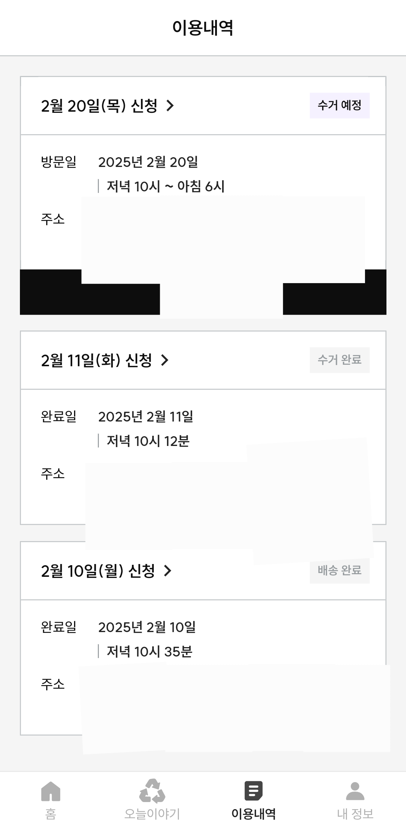Open the 2월 20일(목) 신청 title
The image size is (406, 828).
pos(99,106)
